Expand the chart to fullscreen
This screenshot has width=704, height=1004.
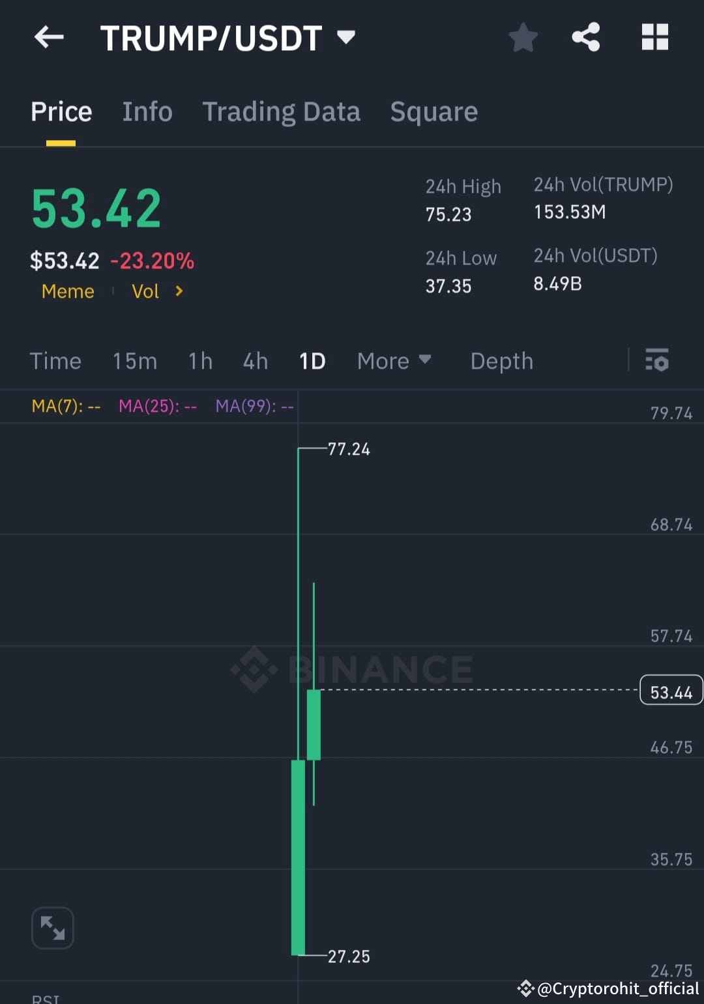(x=53, y=928)
